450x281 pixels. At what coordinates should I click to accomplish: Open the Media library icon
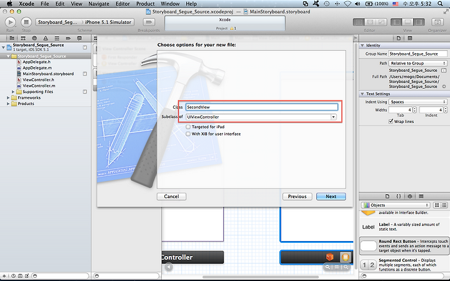pyautogui.click(x=421, y=197)
